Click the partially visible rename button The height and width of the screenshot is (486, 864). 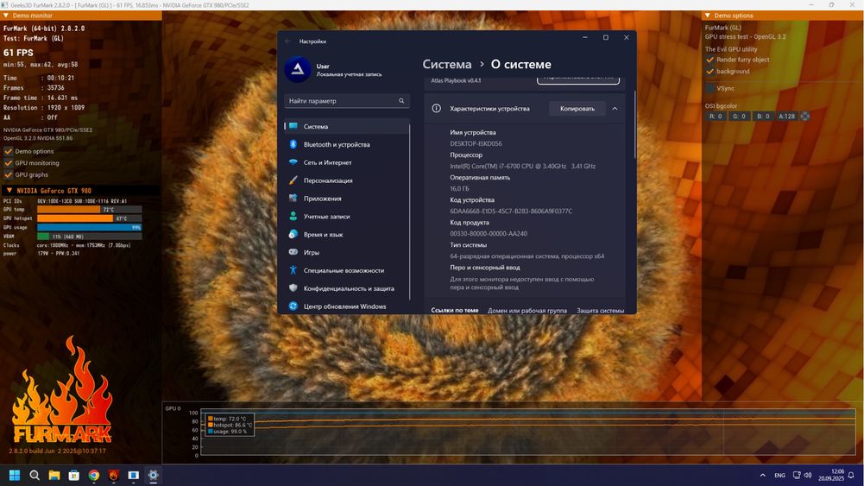(578, 80)
